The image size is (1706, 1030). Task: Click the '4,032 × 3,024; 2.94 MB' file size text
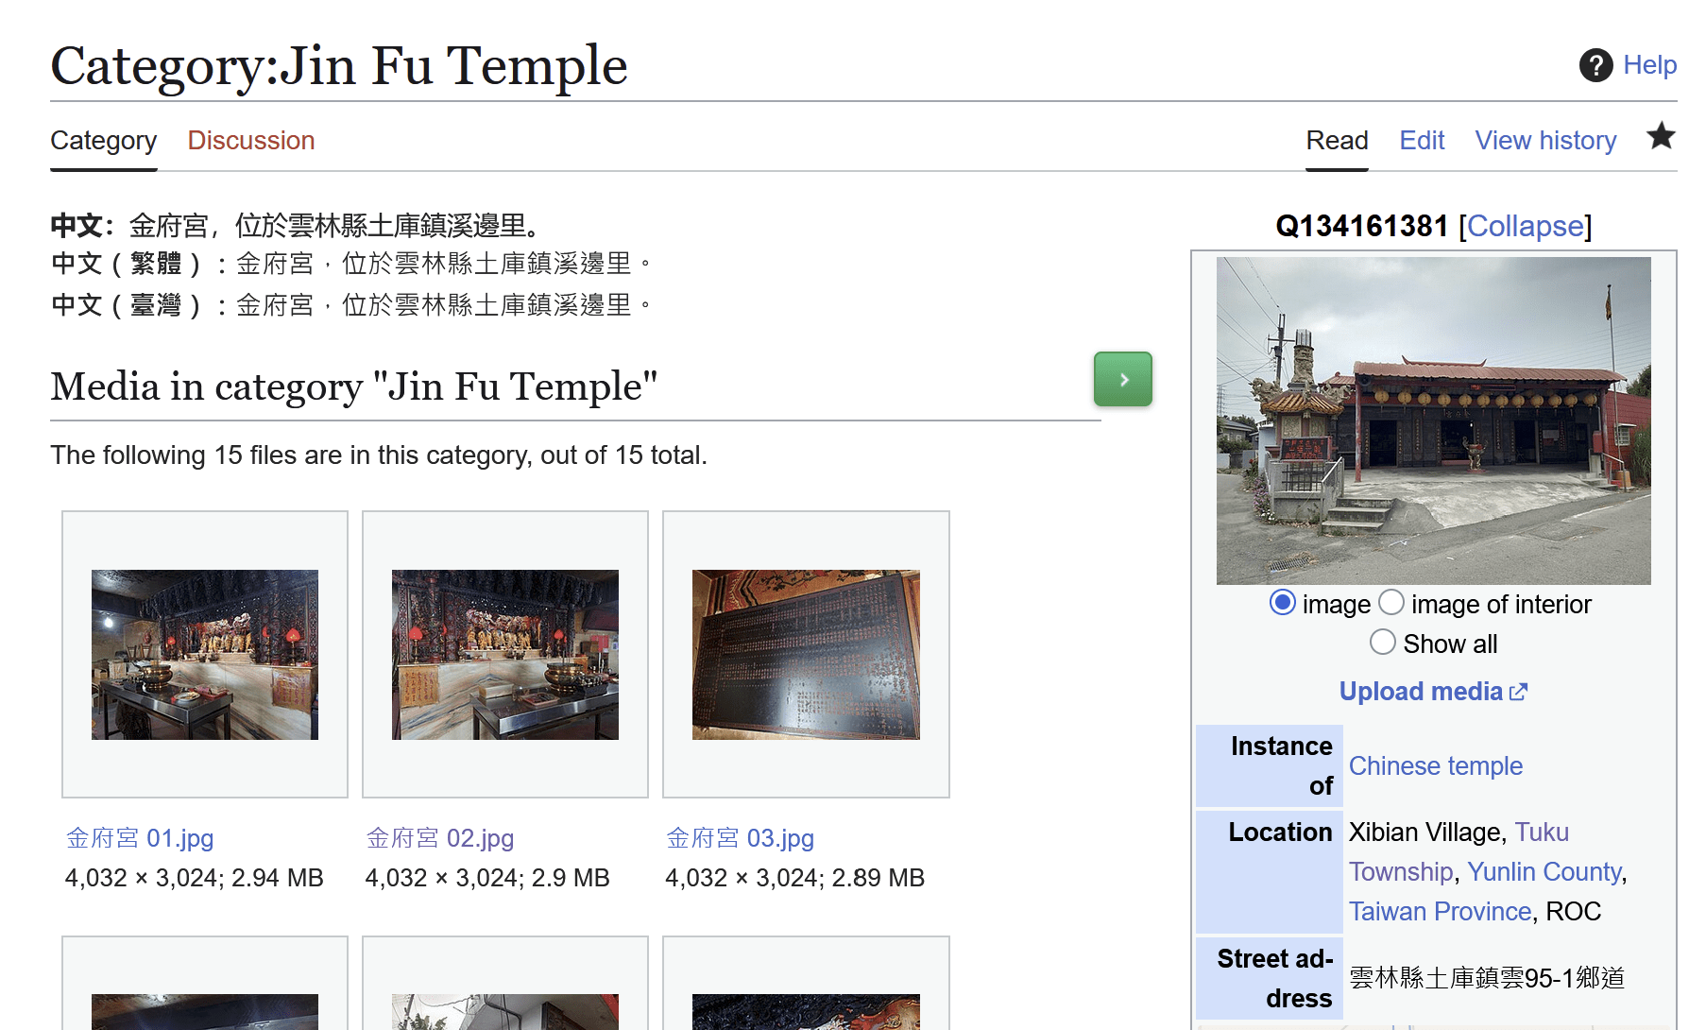(x=195, y=878)
